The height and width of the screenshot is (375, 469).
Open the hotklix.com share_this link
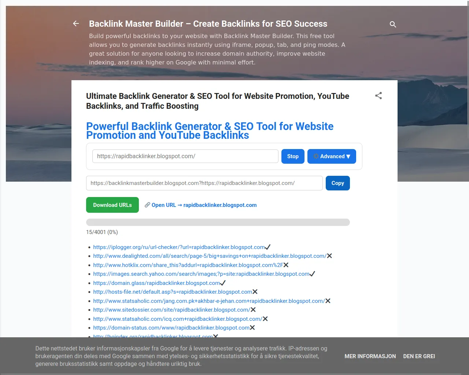pyautogui.click(x=188, y=265)
